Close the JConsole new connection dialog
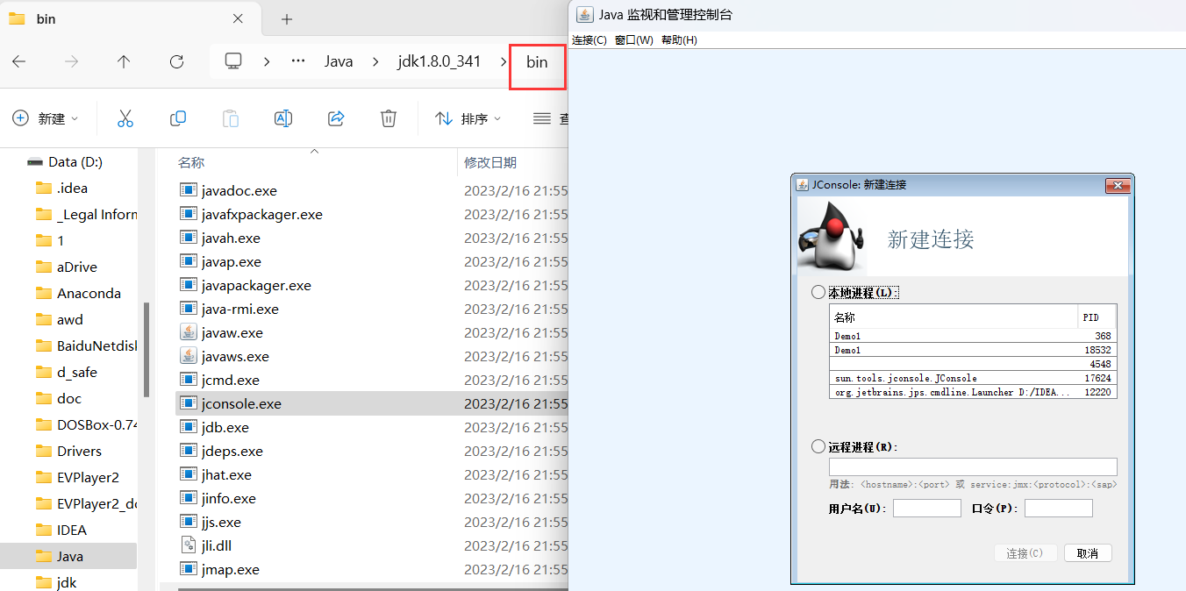This screenshot has width=1186, height=591. [x=1117, y=185]
